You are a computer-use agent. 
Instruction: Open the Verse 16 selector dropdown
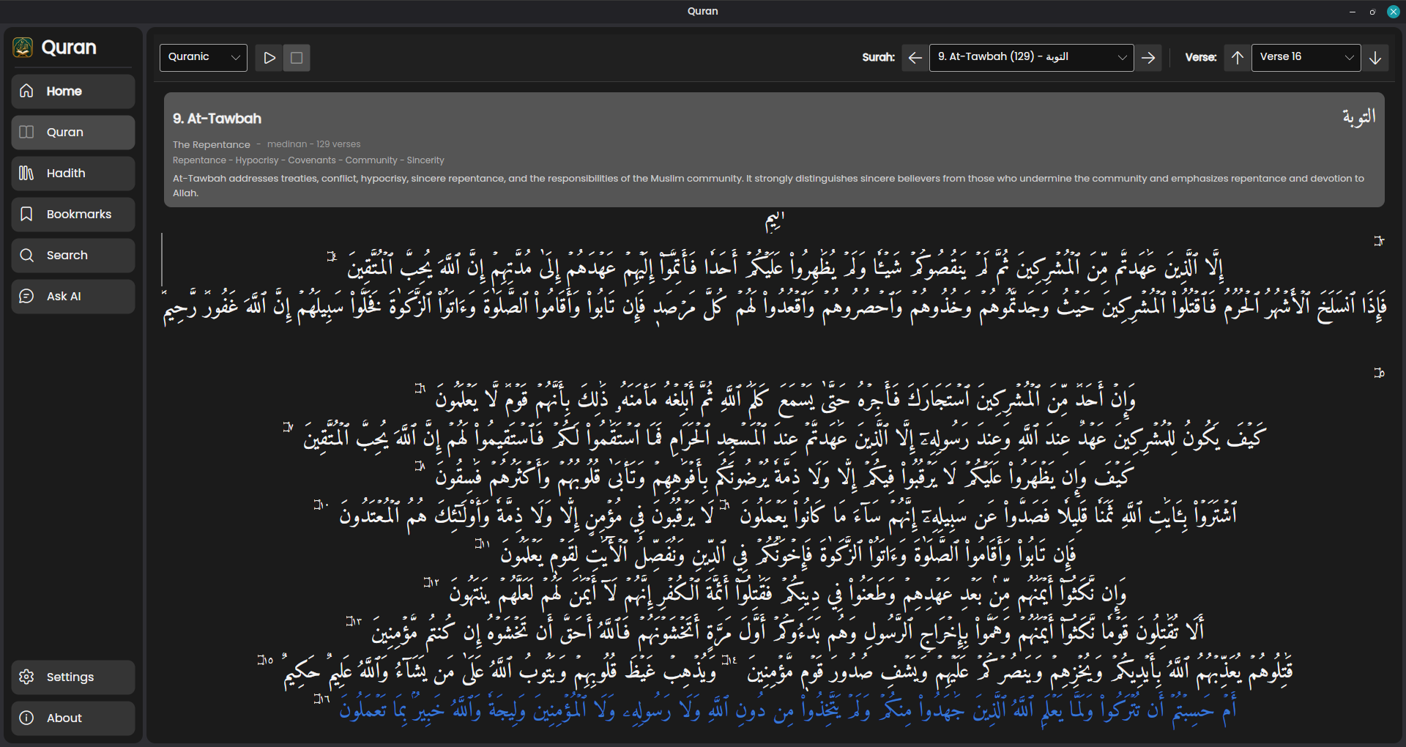click(1306, 58)
